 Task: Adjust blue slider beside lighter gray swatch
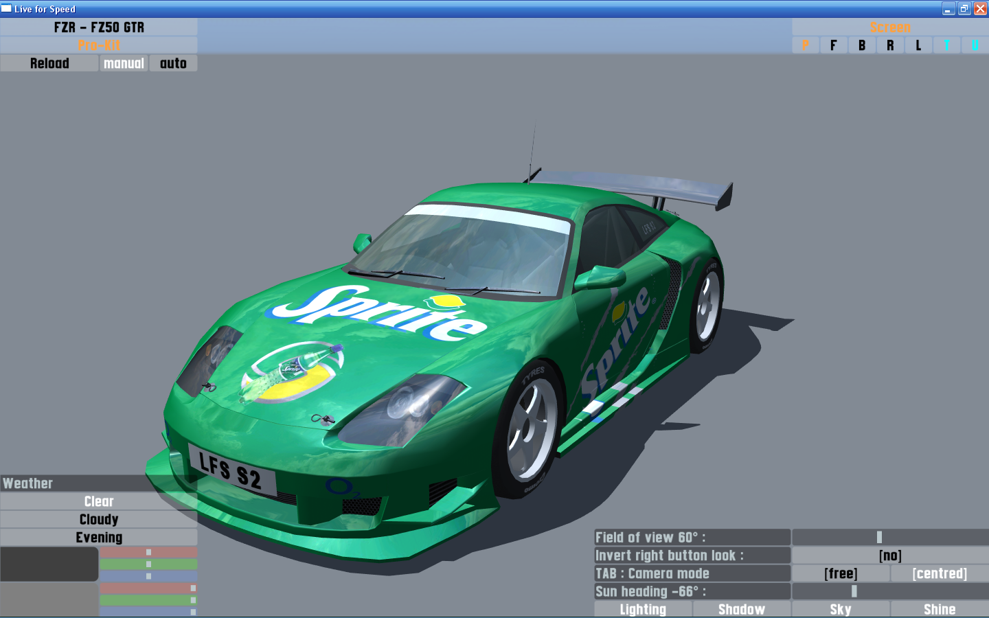[x=148, y=611]
